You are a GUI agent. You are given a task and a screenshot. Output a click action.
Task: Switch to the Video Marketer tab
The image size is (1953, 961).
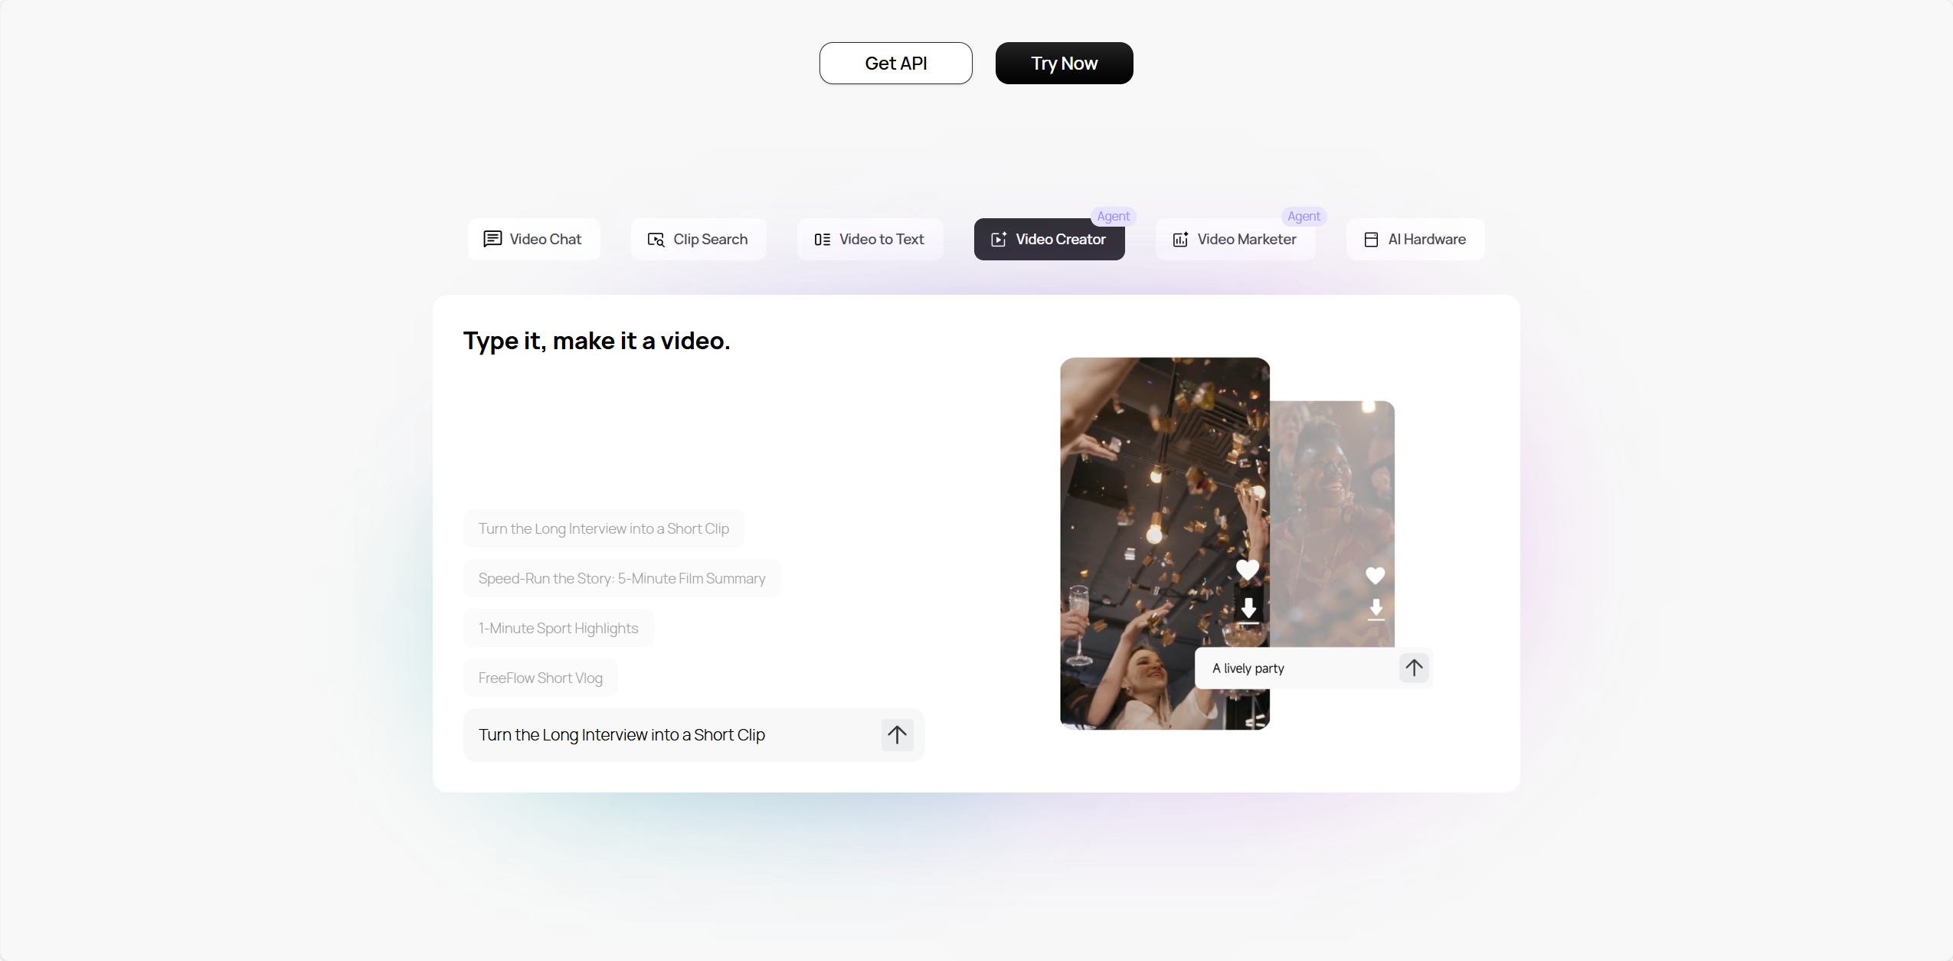tap(1235, 240)
